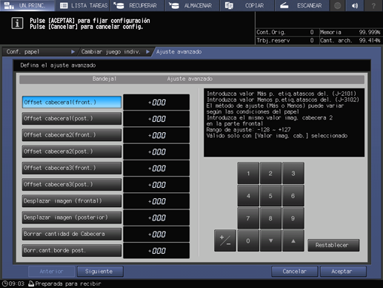Open the ESCANEAR tab
The image size is (383, 288).
pyautogui.click(x=302, y=5)
